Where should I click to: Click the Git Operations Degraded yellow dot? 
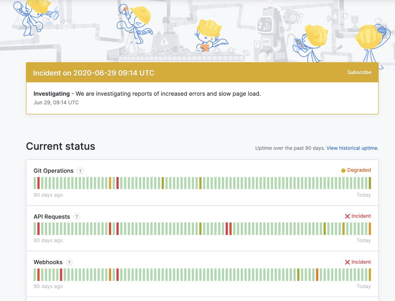click(x=343, y=171)
